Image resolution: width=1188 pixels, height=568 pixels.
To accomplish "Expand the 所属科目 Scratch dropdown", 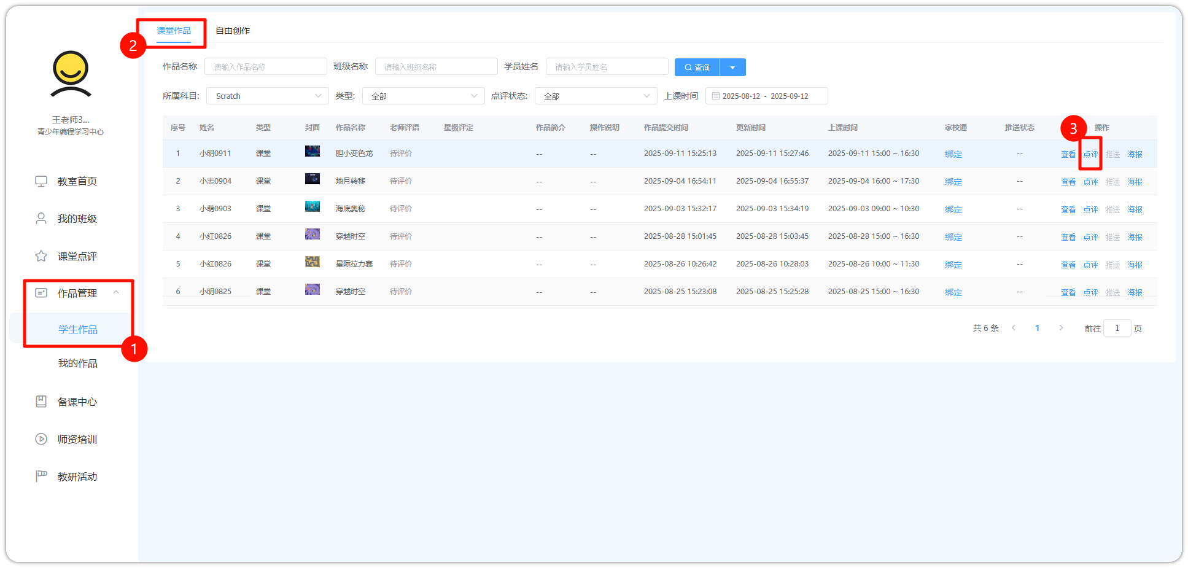I will click(x=268, y=96).
